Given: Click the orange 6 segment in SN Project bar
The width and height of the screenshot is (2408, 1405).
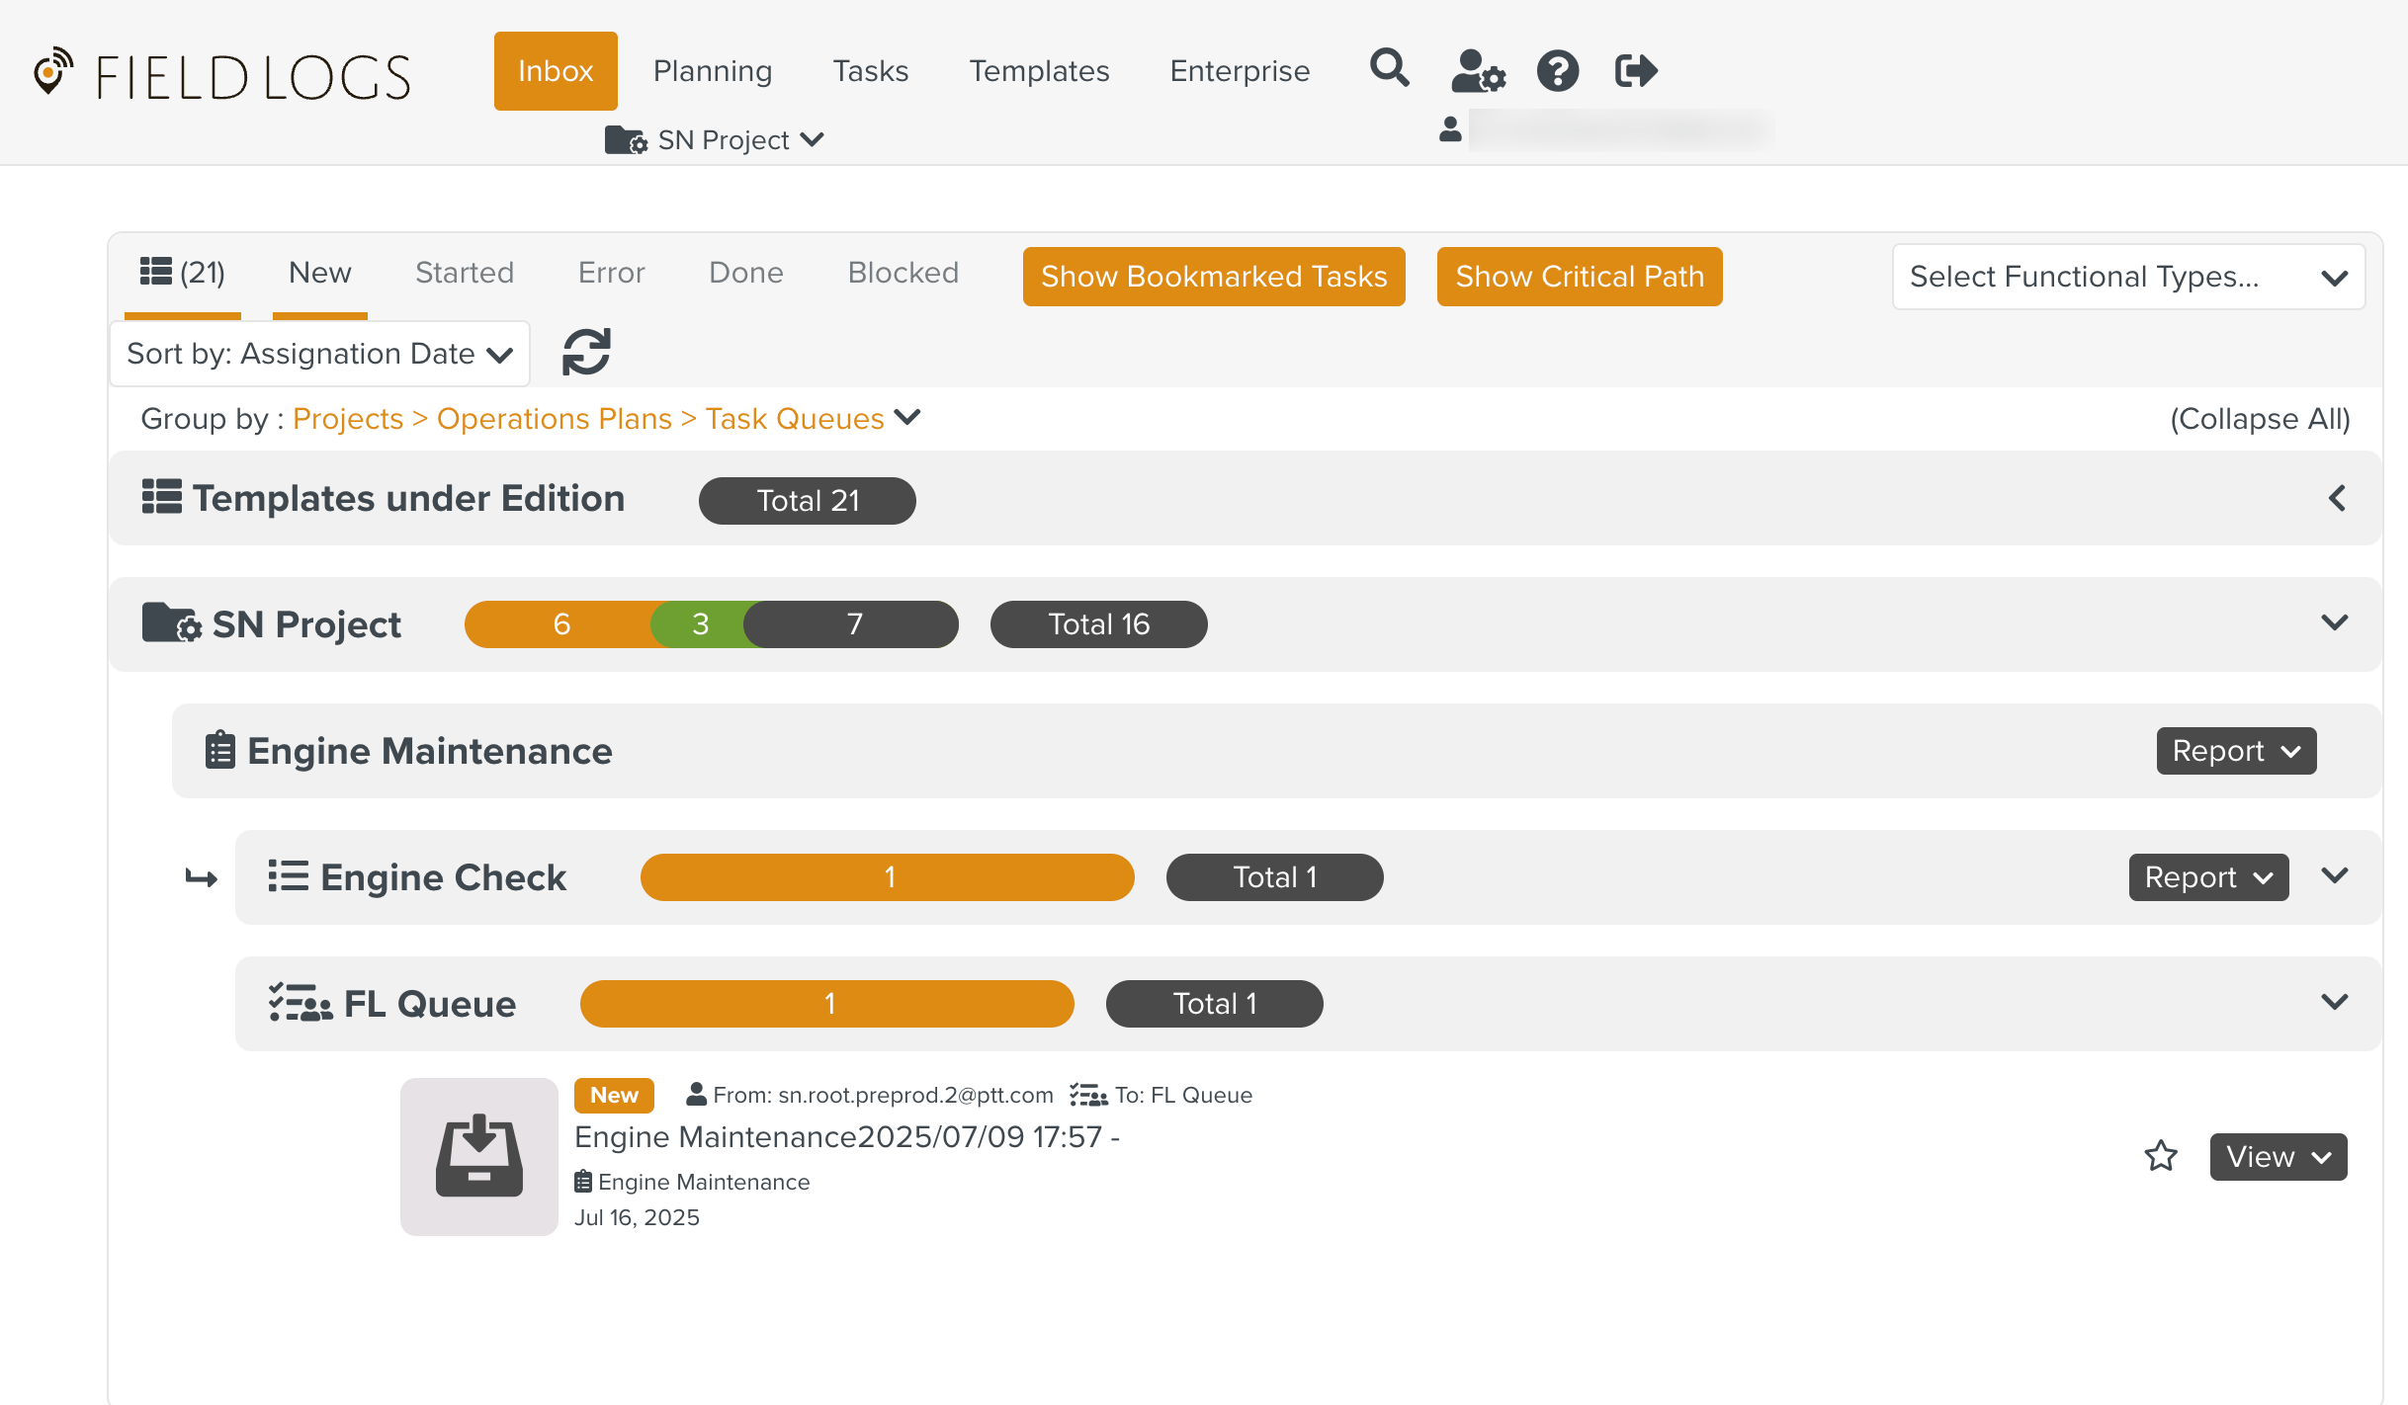Looking at the screenshot, I should point(559,624).
